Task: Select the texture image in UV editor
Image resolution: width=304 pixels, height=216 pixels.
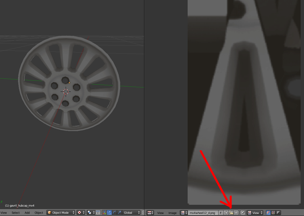Action: pos(244,102)
